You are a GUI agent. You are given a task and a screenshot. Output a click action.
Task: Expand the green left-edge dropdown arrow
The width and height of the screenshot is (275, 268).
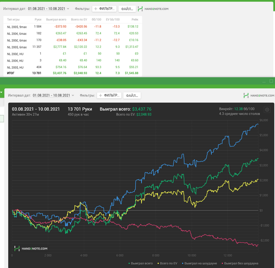[x=1, y=92]
